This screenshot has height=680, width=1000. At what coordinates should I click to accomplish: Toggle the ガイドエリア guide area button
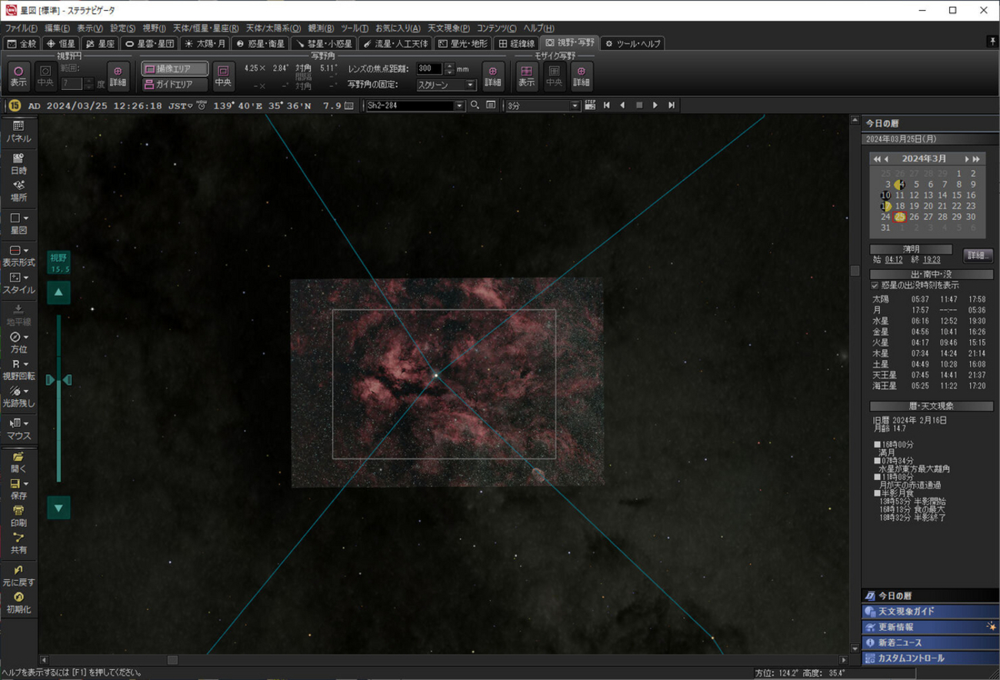coord(175,85)
